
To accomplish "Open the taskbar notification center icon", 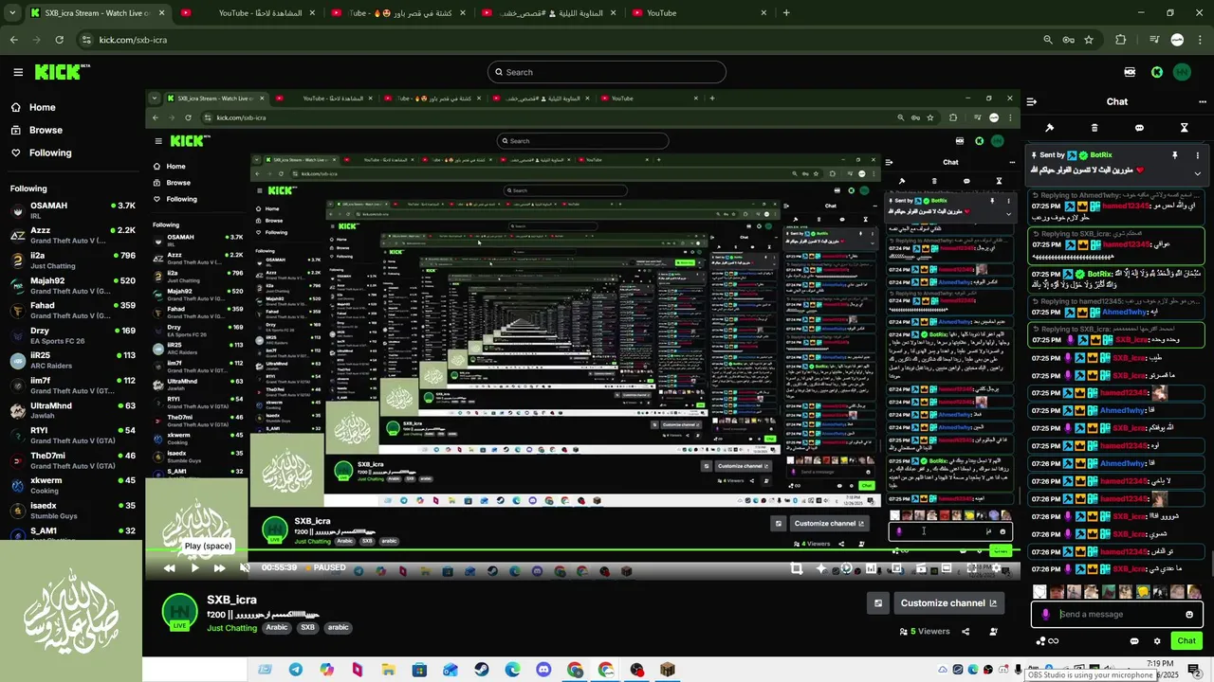I will pyautogui.click(x=1194, y=672).
